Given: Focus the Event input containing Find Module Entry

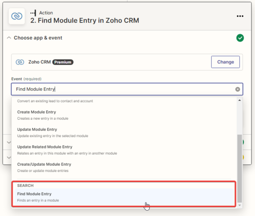Looking at the screenshot, I should point(127,89).
